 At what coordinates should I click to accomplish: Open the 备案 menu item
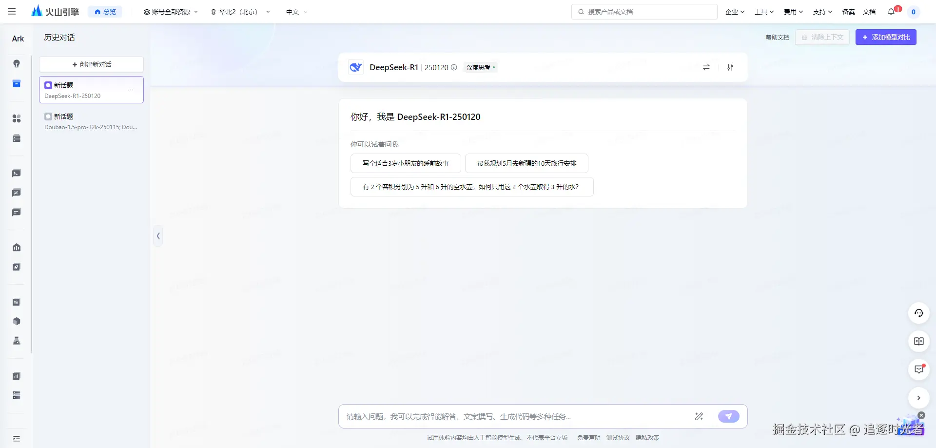coord(849,12)
